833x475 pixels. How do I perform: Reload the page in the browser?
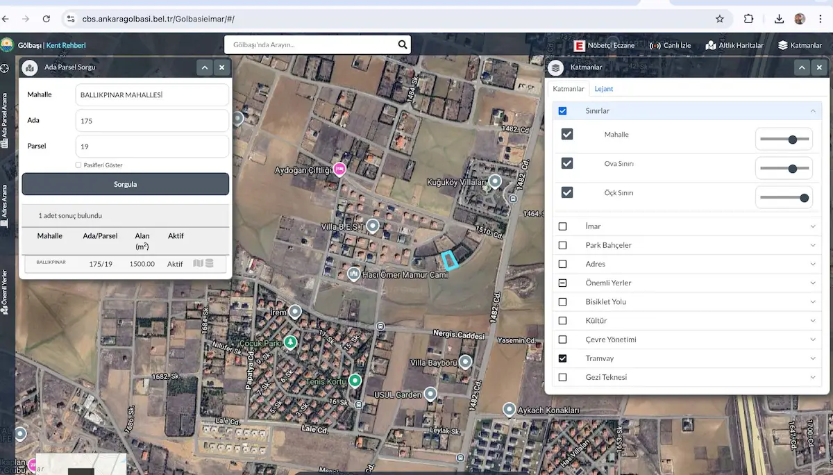click(x=47, y=19)
